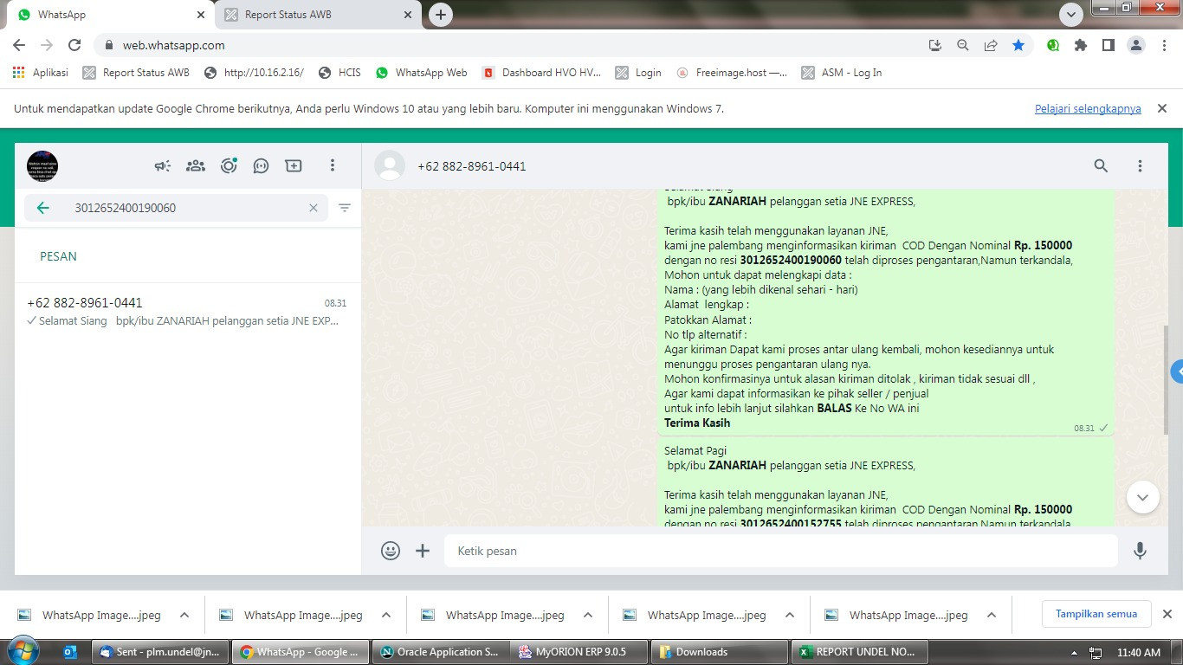Image resolution: width=1183 pixels, height=665 pixels.
Task: Open the HCIS bookmark
Action: (x=339, y=73)
